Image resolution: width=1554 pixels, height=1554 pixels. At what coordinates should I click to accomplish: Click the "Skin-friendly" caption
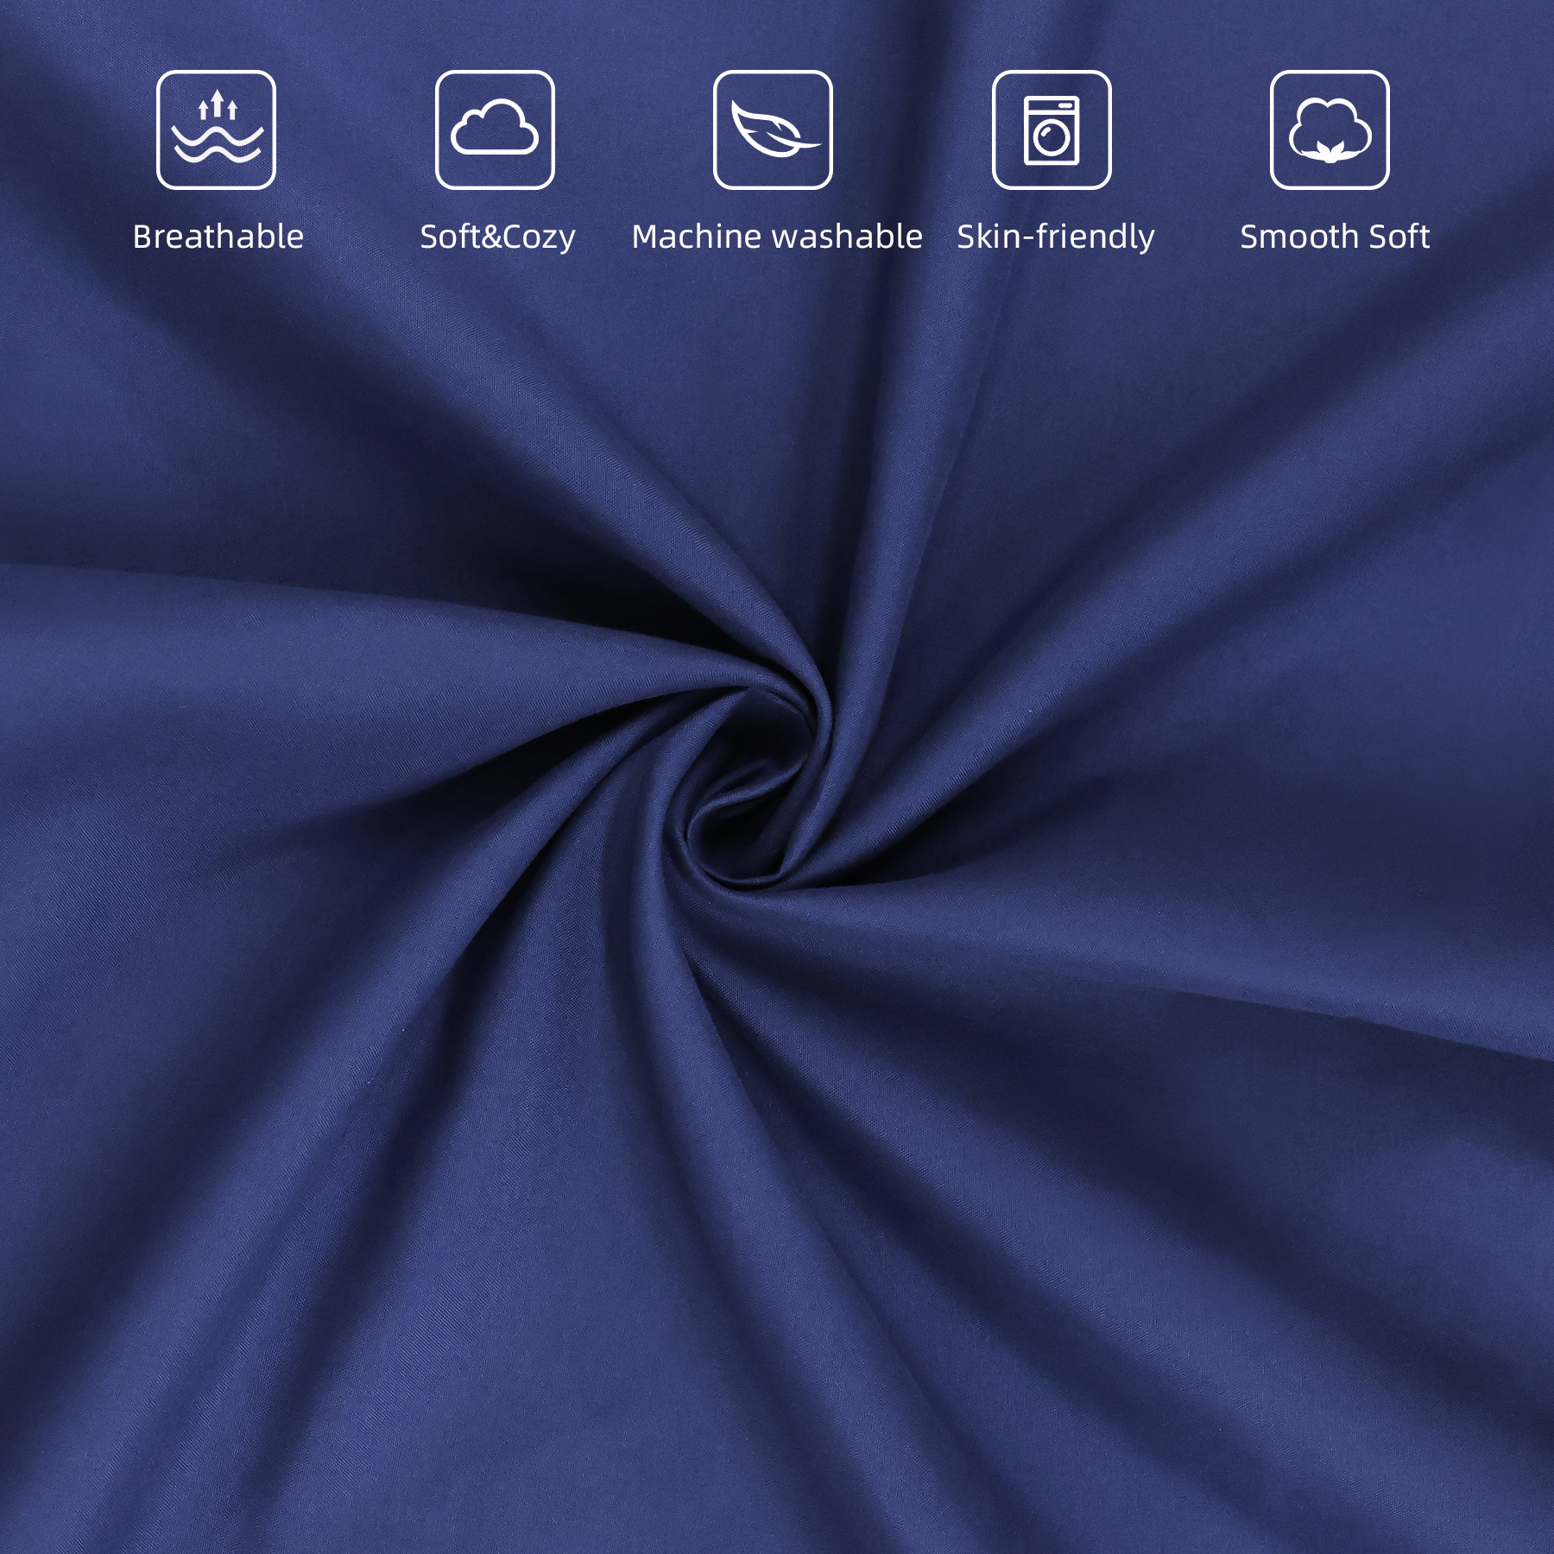tap(1056, 237)
